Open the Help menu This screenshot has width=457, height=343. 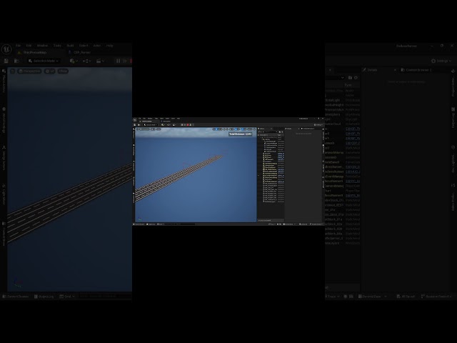pos(109,46)
